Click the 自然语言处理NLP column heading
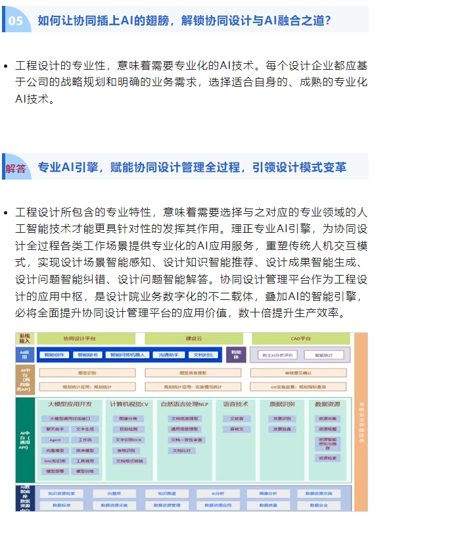Viewport: 462px width, 544px height. coord(186,403)
